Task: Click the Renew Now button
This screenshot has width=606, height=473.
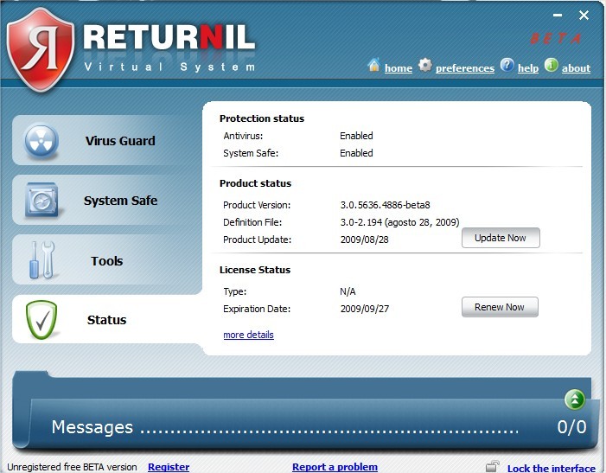Action: tap(500, 307)
